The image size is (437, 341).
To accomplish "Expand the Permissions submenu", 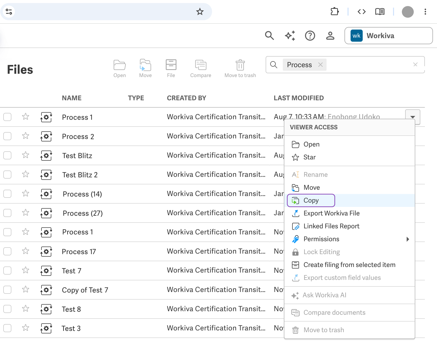I will pos(350,239).
